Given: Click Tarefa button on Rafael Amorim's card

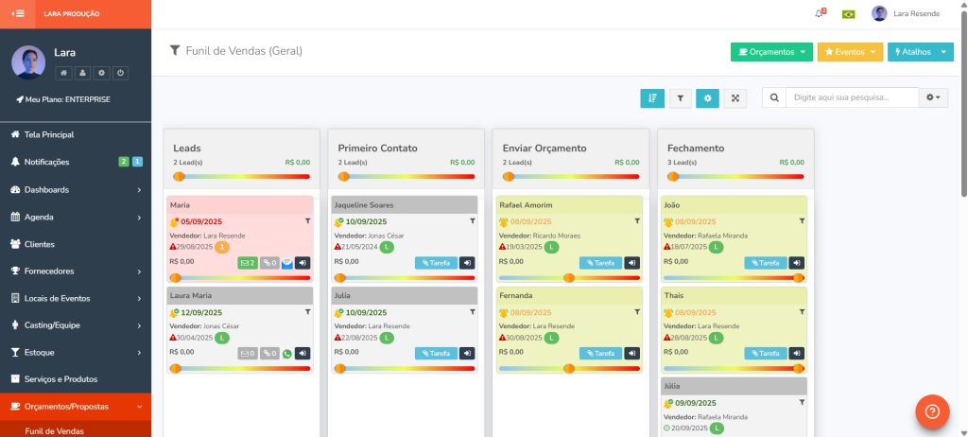Looking at the screenshot, I should [600, 263].
